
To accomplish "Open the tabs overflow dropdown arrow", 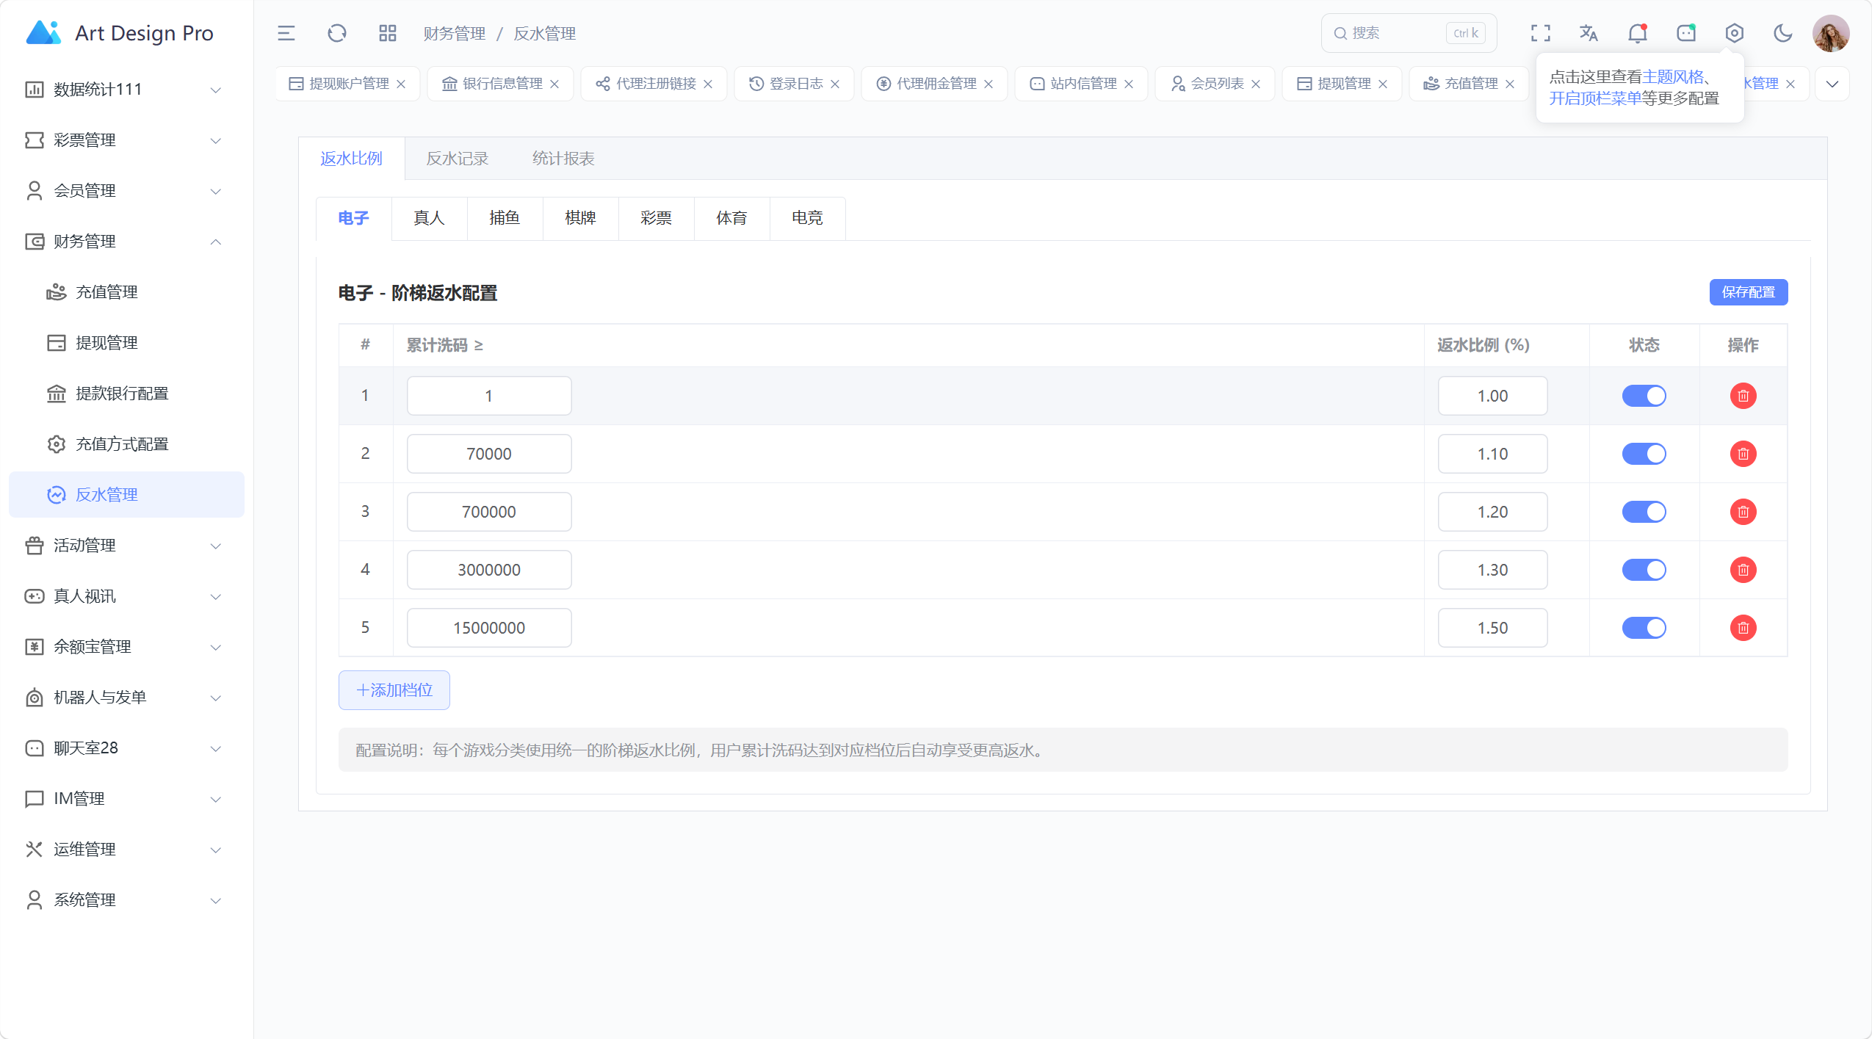I will [1832, 84].
